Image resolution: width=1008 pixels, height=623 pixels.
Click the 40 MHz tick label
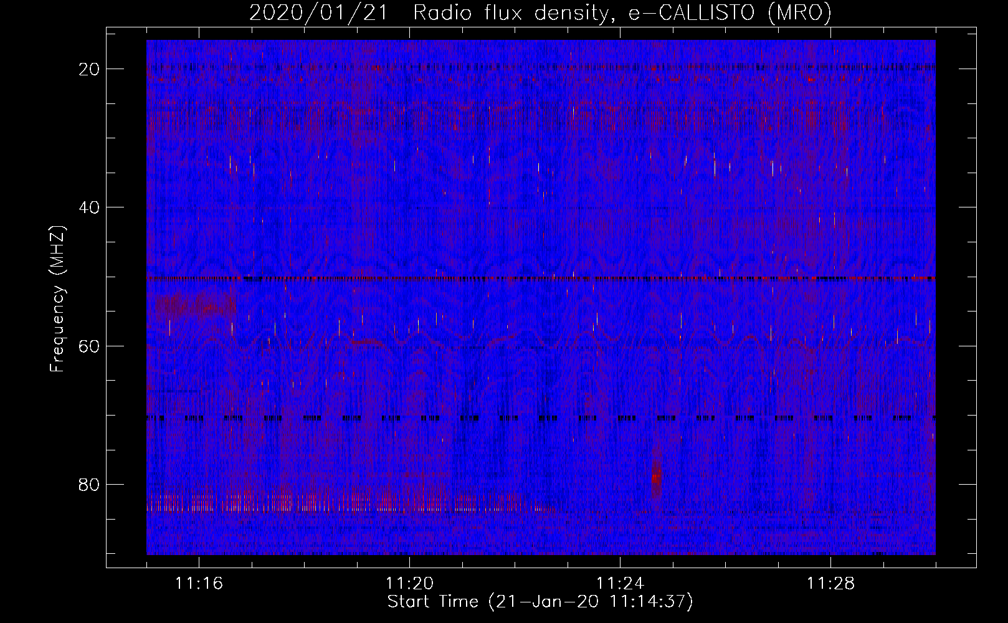(x=89, y=207)
